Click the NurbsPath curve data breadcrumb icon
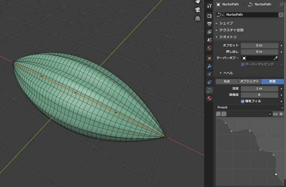Screen dimensions: 286x187 [251, 5]
